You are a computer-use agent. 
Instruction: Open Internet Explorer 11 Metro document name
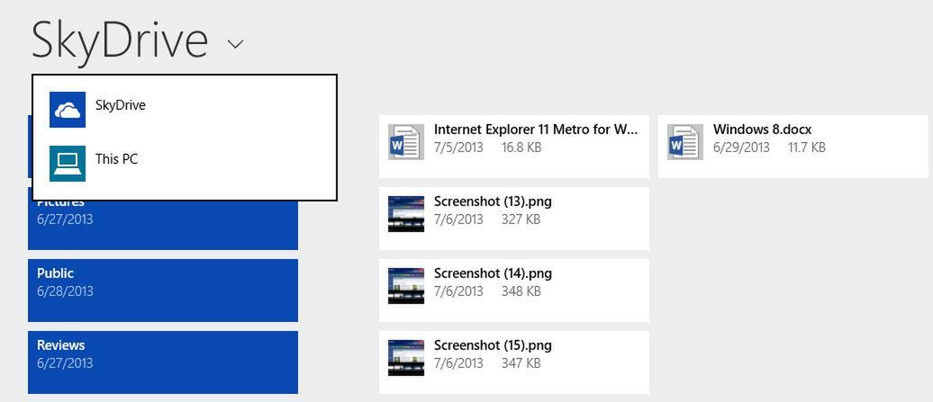click(536, 129)
